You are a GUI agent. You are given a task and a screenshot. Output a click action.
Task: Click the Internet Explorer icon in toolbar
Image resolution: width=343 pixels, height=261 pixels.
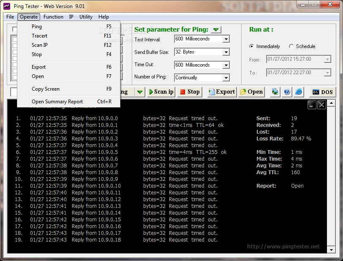pos(299,92)
